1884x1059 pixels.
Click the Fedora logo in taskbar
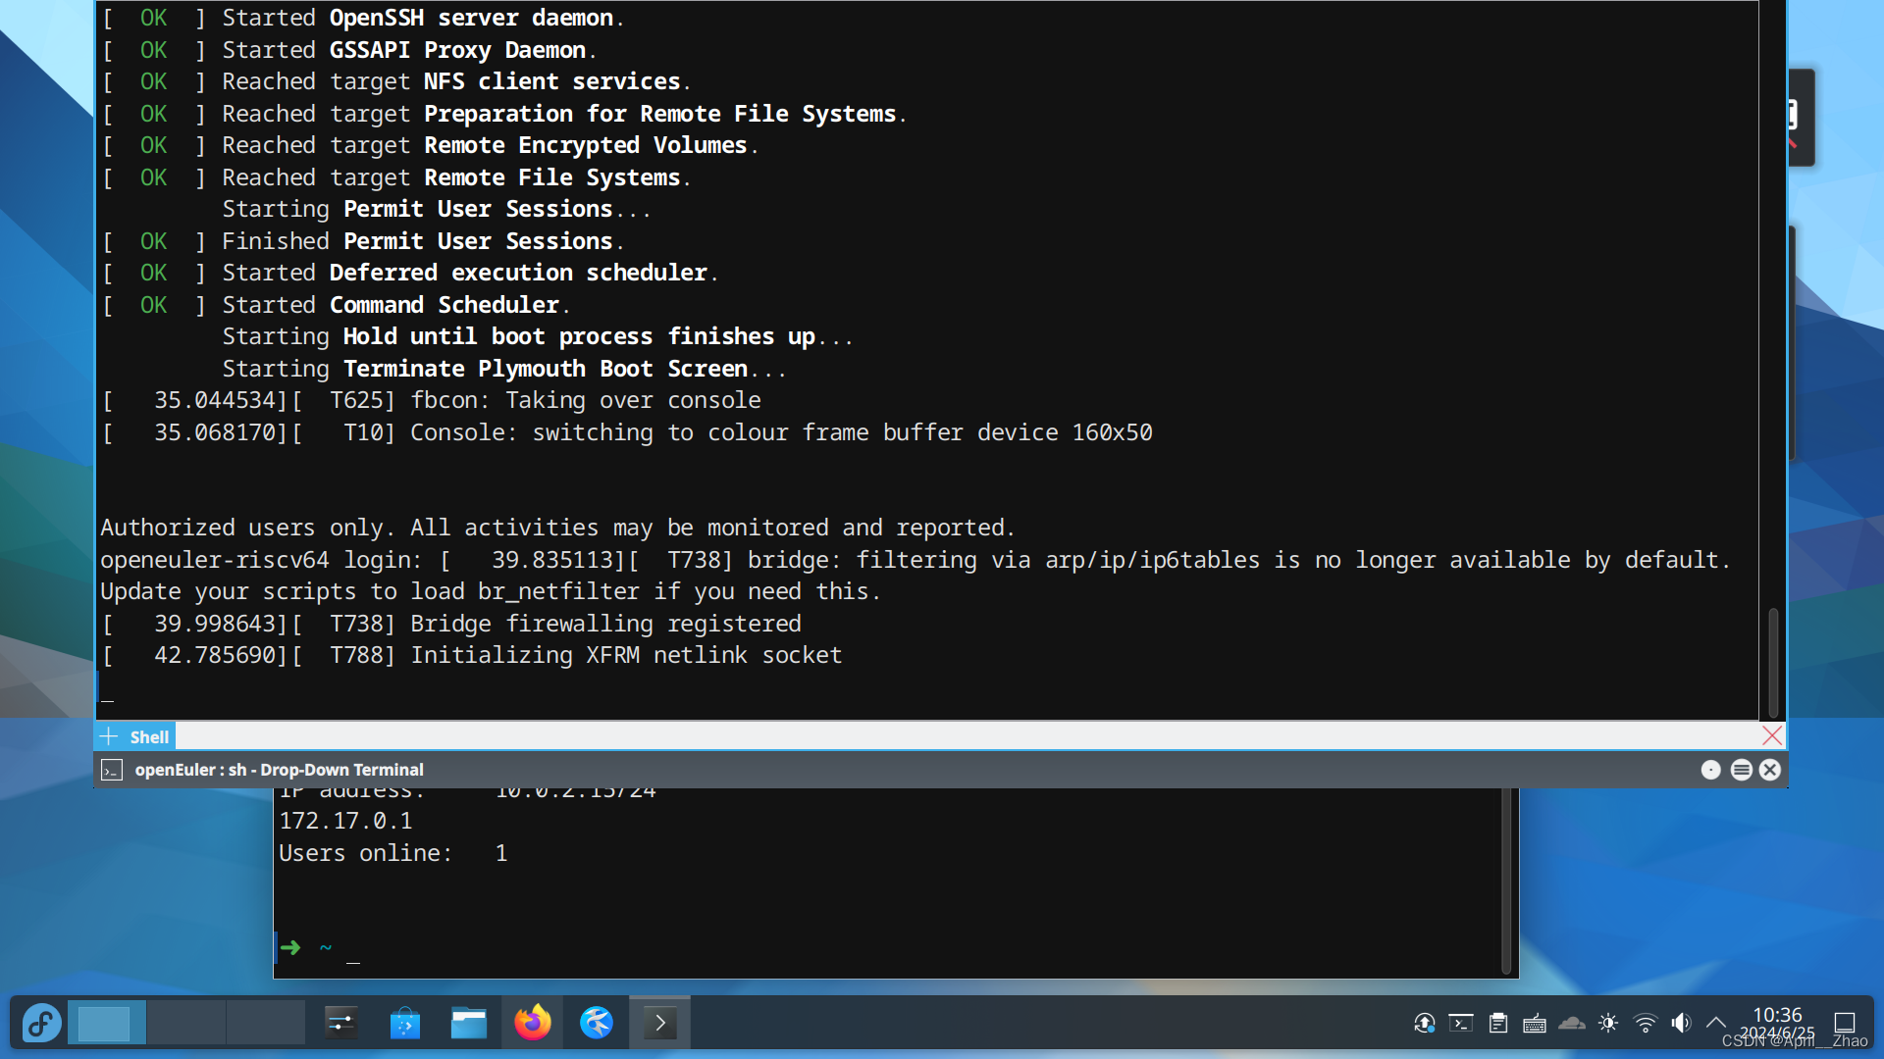(x=40, y=1023)
